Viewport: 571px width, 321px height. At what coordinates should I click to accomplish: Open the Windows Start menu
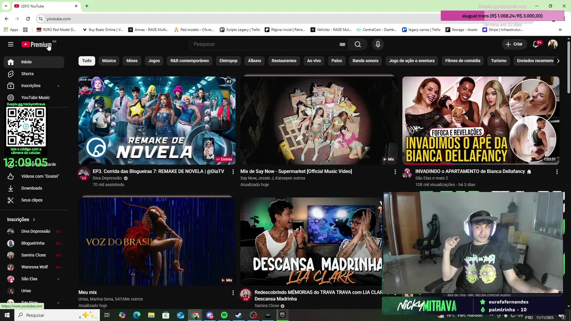(7, 315)
